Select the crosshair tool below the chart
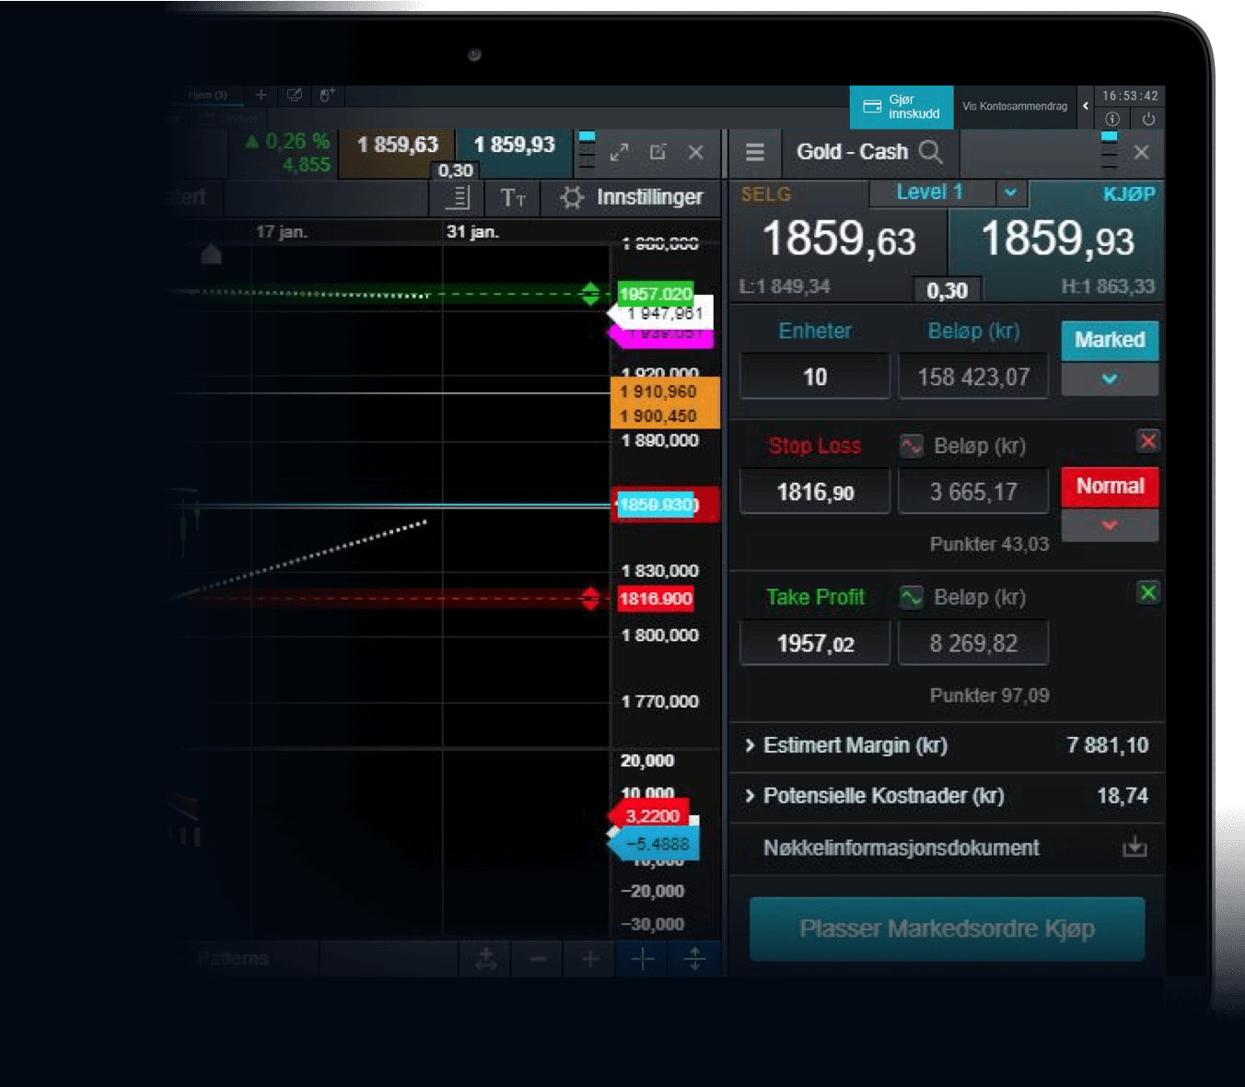Image resolution: width=1245 pixels, height=1087 pixels. point(642,959)
